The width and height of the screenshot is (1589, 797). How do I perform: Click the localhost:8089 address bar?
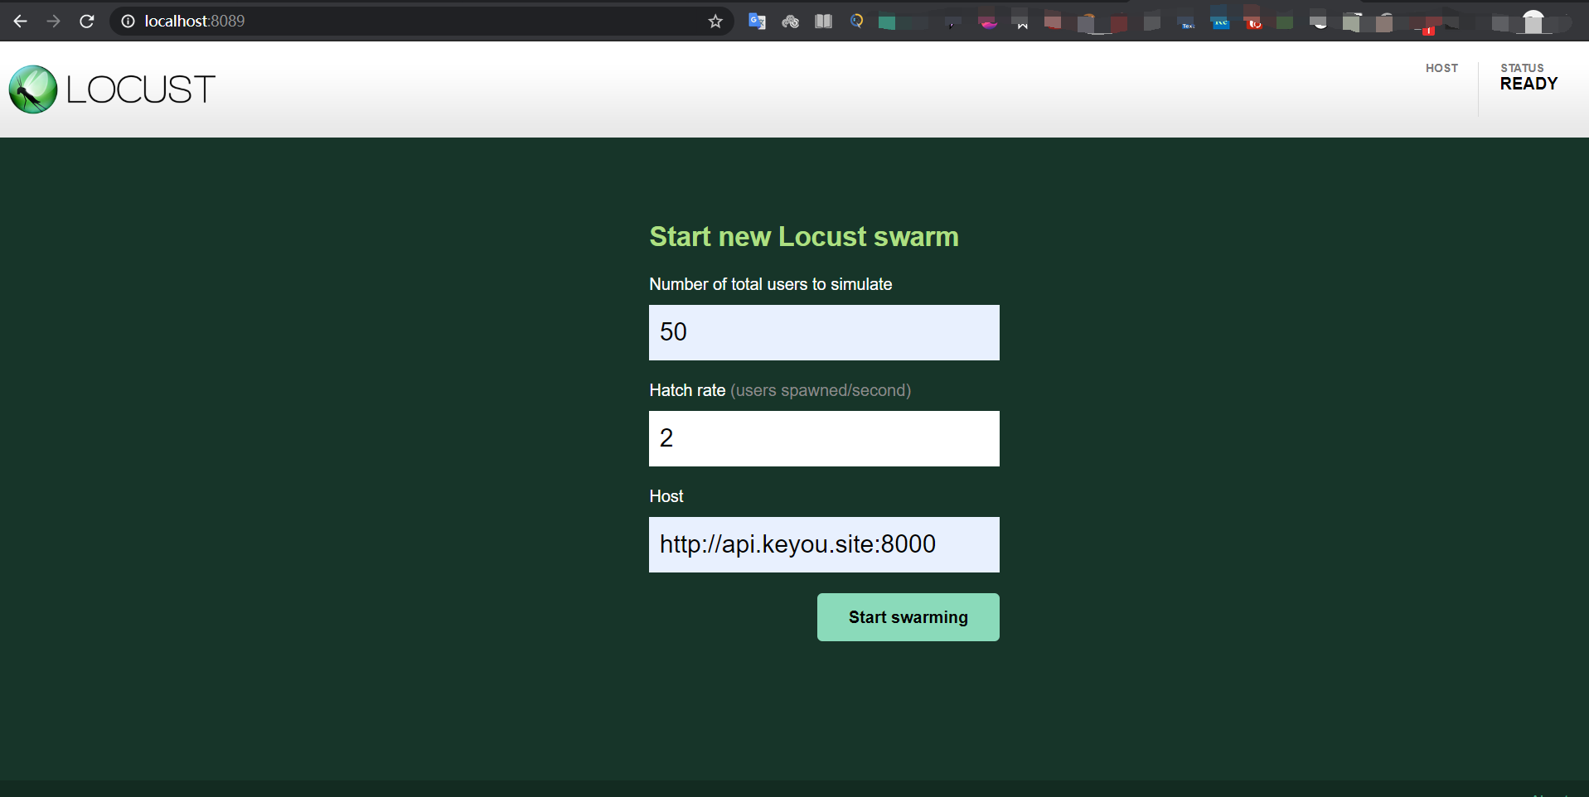(414, 22)
